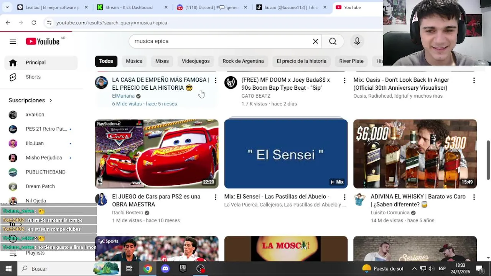The image size is (491, 276).
Task: Open Misho Perjudica subscription
Action: pyautogui.click(x=41, y=158)
